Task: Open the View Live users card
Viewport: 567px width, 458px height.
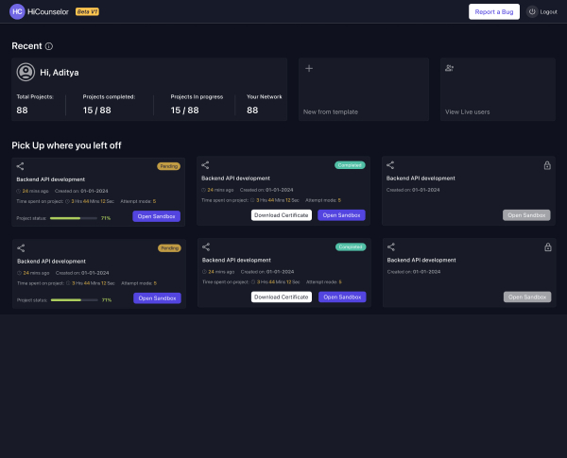Action: tap(497, 90)
